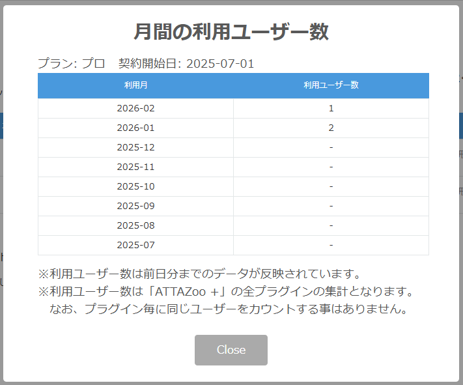Select the 2025-07 month cell
This screenshot has width=463, height=385.
pyautogui.click(x=135, y=245)
